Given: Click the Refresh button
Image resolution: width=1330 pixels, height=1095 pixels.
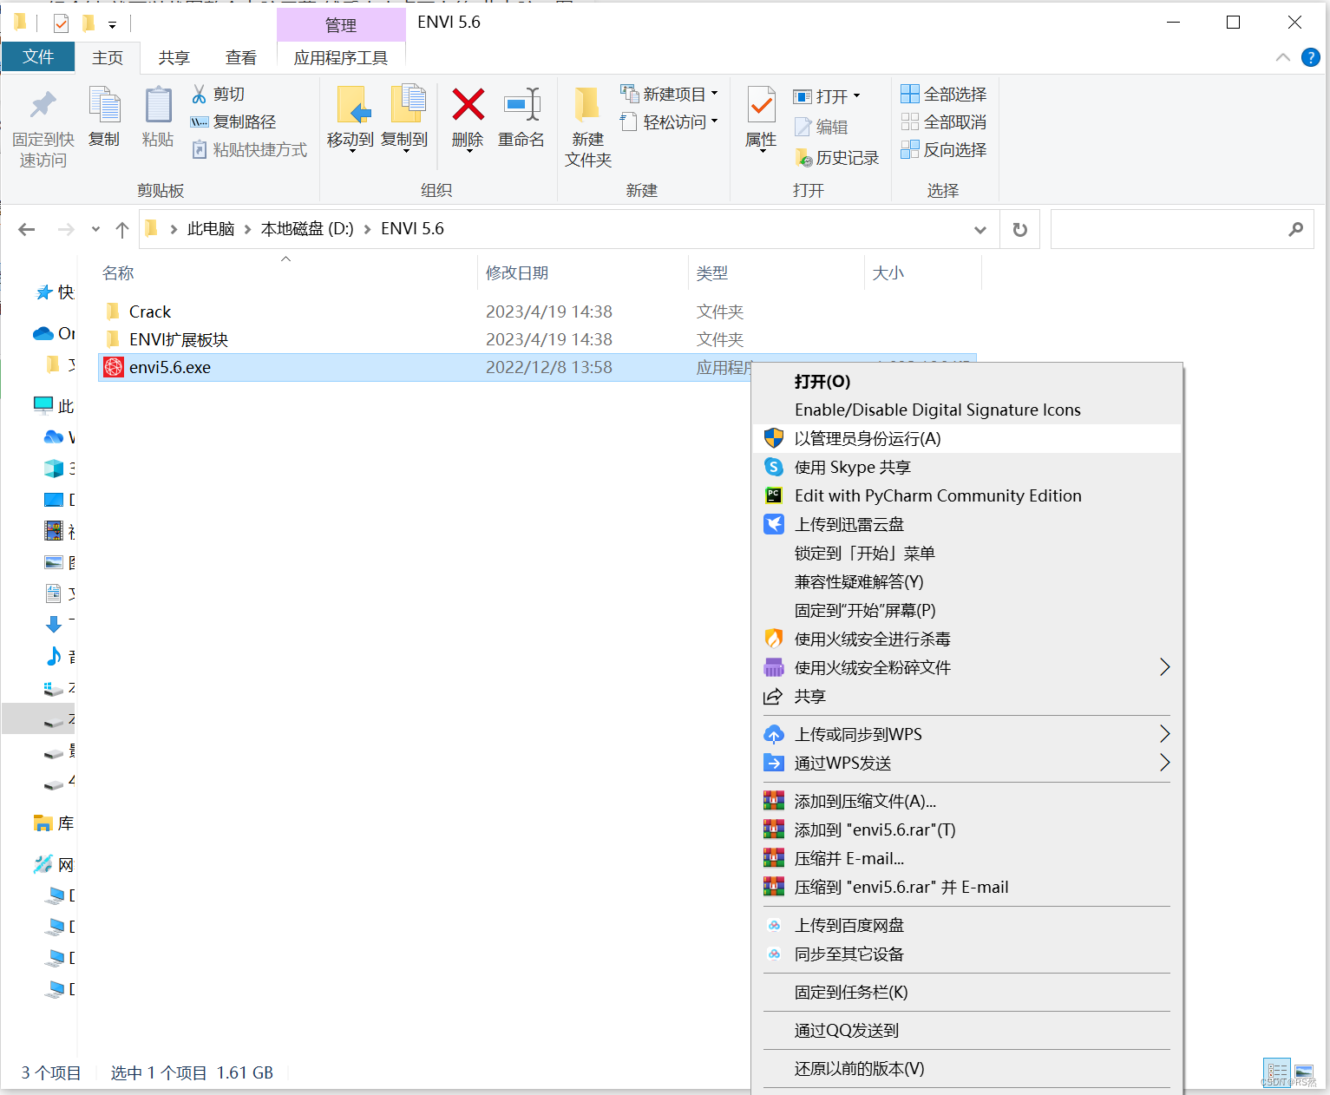Looking at the screenshot, I should pyautogui.click(x=1020, y=229).
